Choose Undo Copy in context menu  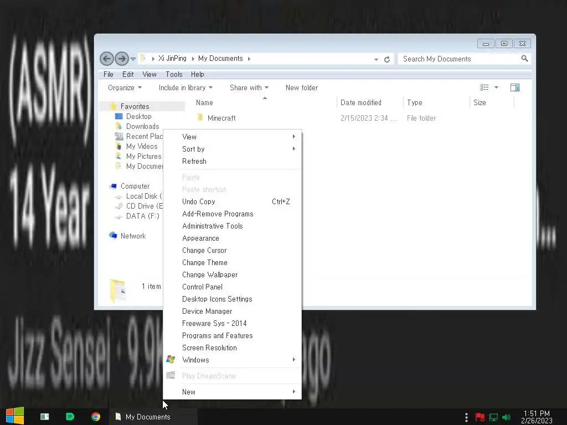(x=232, y=201)
